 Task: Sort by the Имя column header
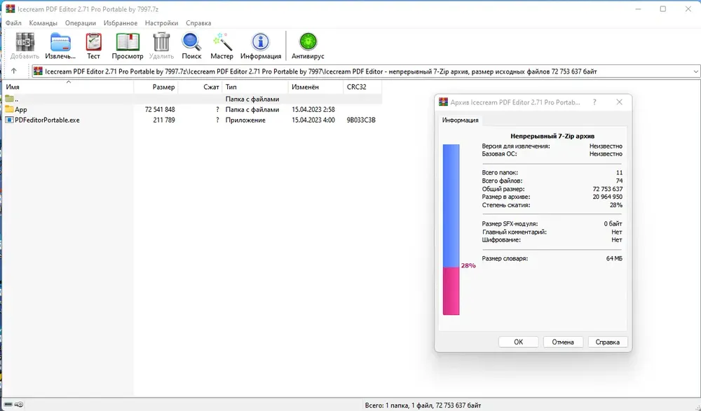point(69,87)
